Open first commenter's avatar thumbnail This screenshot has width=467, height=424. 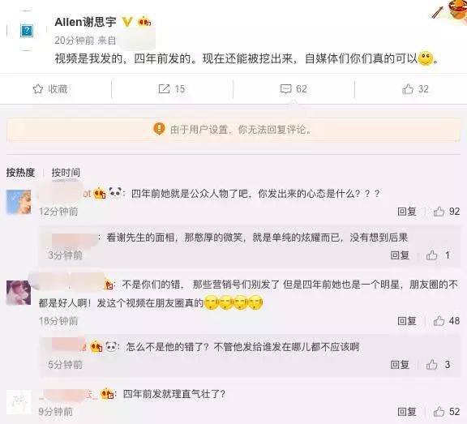tap(19, 202)
